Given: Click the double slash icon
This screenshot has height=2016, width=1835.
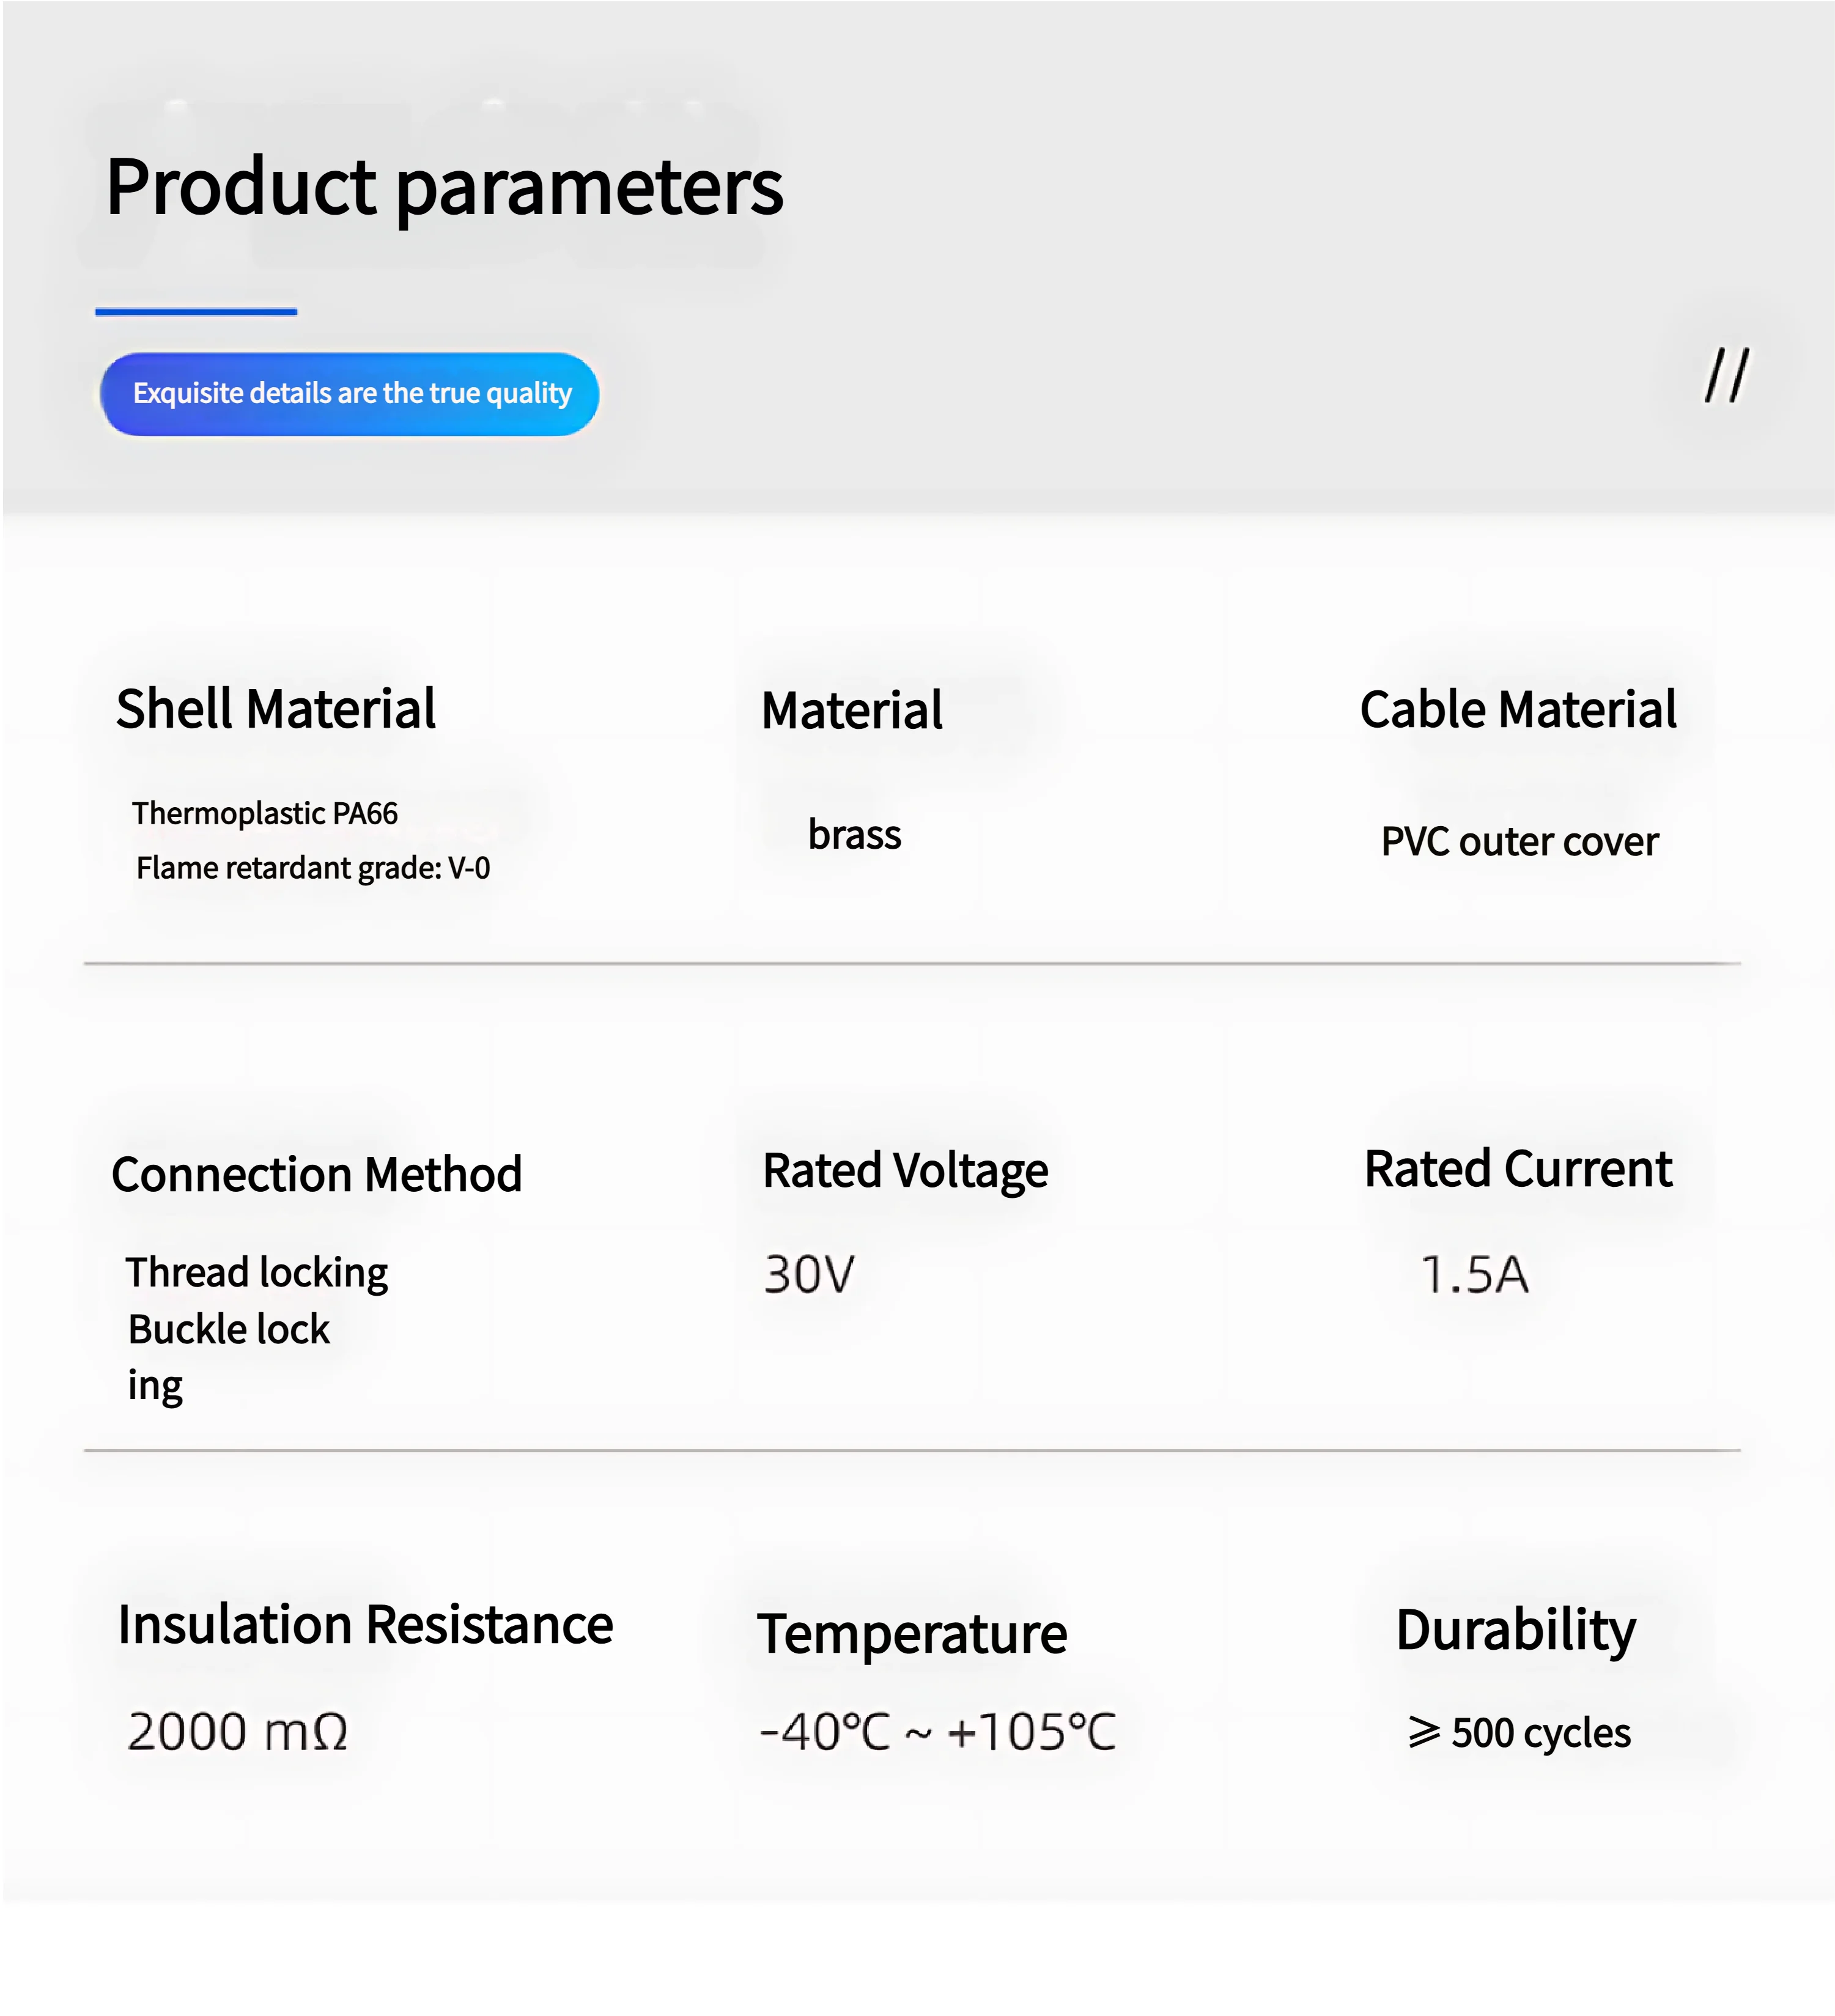Looking at the screenshot, I should click(1726, 376).
